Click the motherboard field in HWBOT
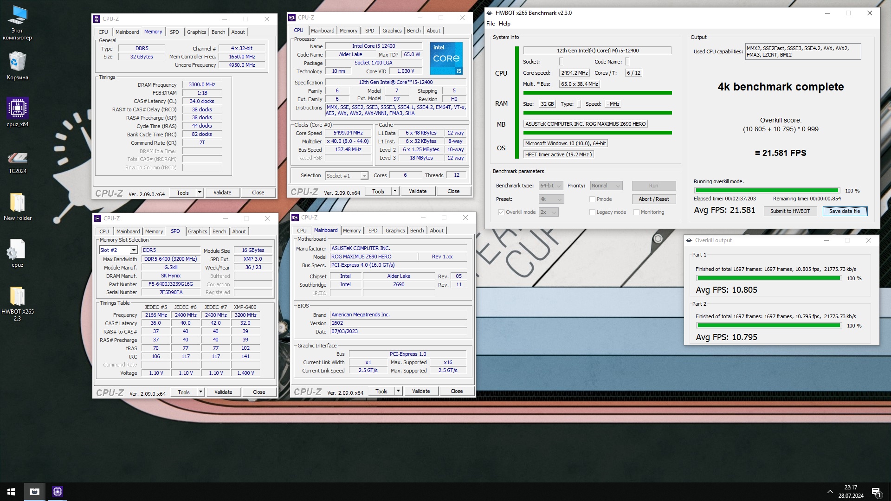The width and height of the screenshot is (891, 501). point(586,124)
